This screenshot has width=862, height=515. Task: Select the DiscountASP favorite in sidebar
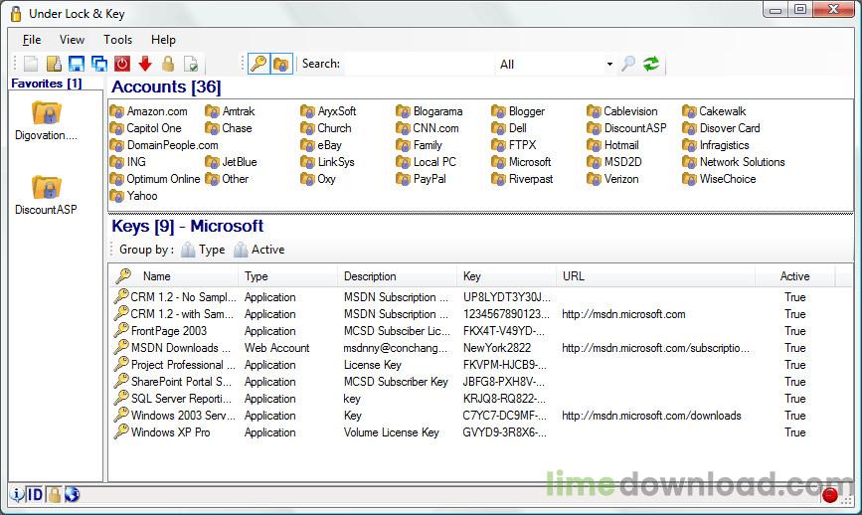coord(46,195)
